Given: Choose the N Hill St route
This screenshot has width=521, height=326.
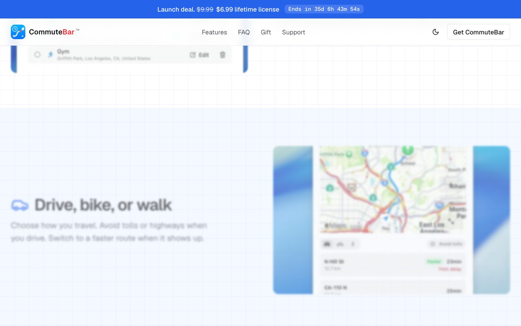Looking at the screenshot, I should [393, 265].
